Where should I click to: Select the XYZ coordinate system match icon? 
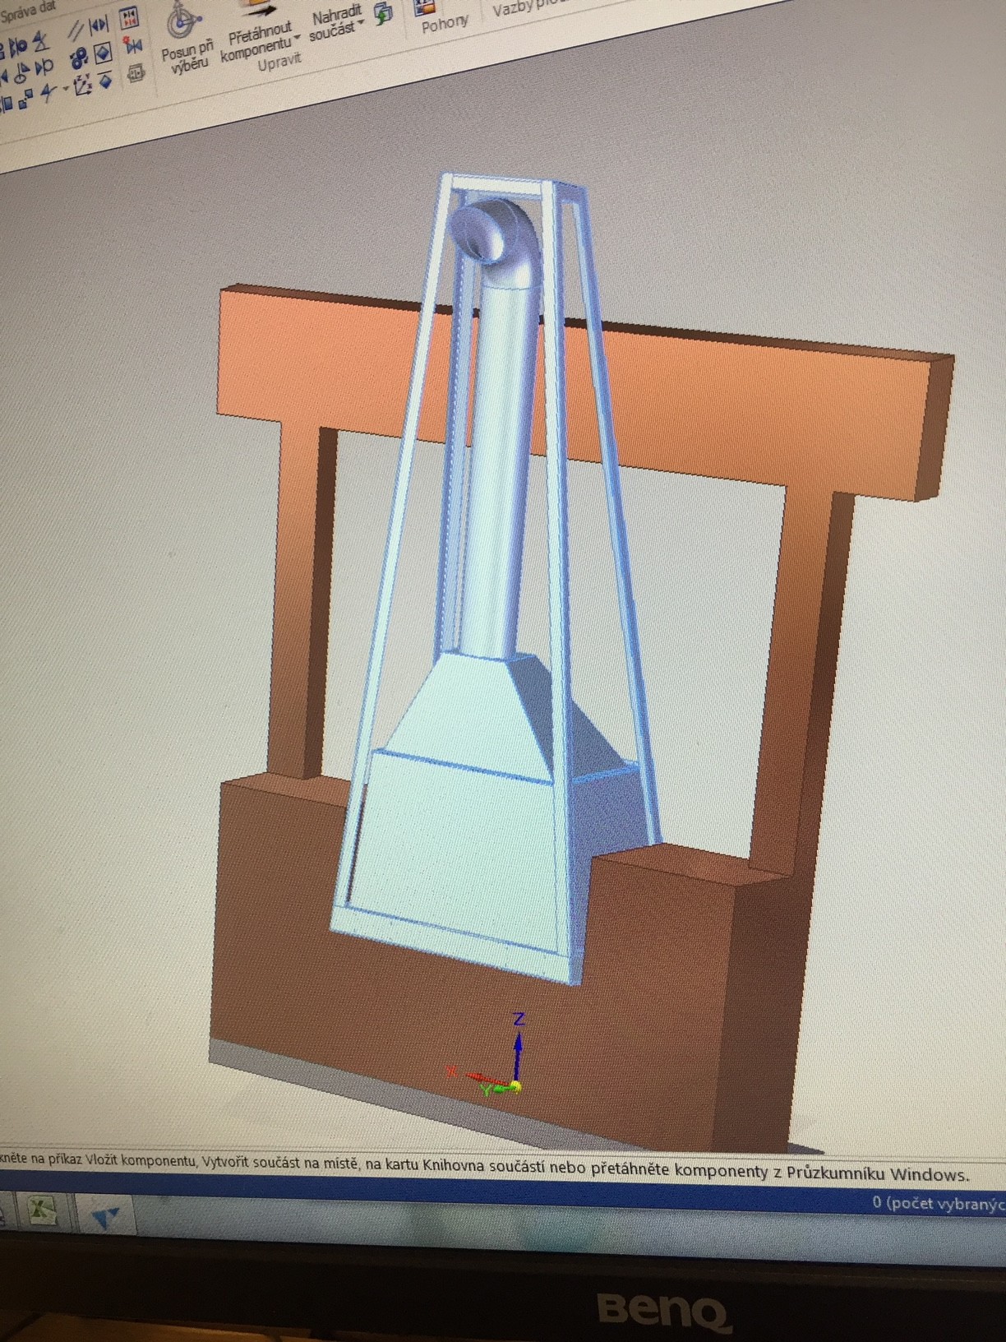click(82, 85)
